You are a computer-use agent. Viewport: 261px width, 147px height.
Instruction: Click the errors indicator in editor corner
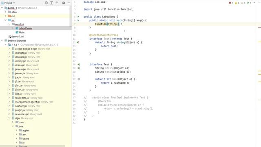point(231,3)
